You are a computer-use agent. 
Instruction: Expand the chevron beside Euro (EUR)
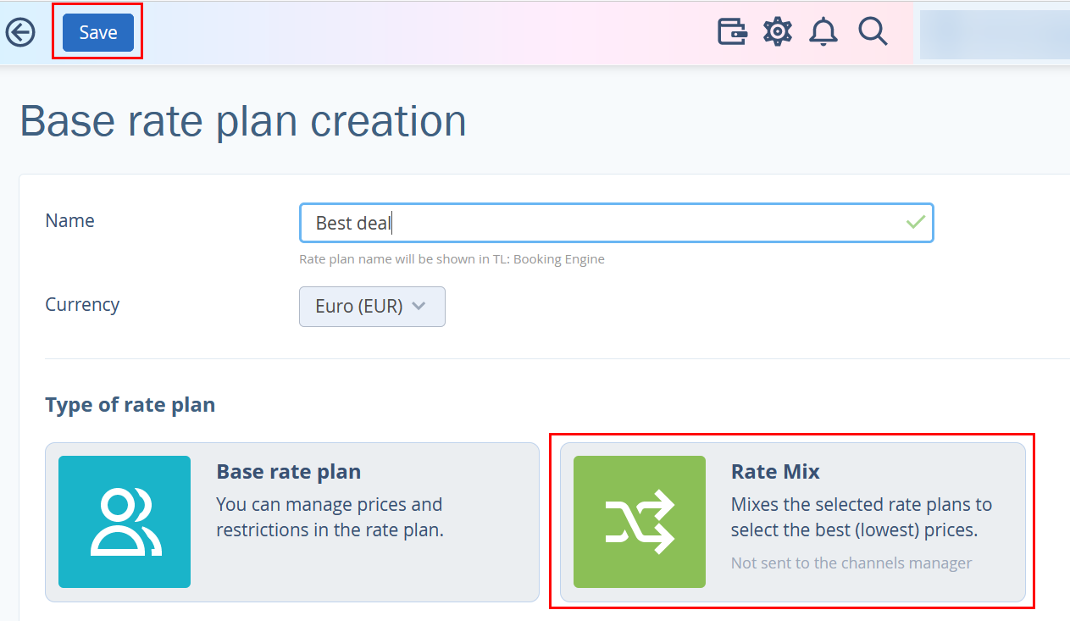point(419,307)
